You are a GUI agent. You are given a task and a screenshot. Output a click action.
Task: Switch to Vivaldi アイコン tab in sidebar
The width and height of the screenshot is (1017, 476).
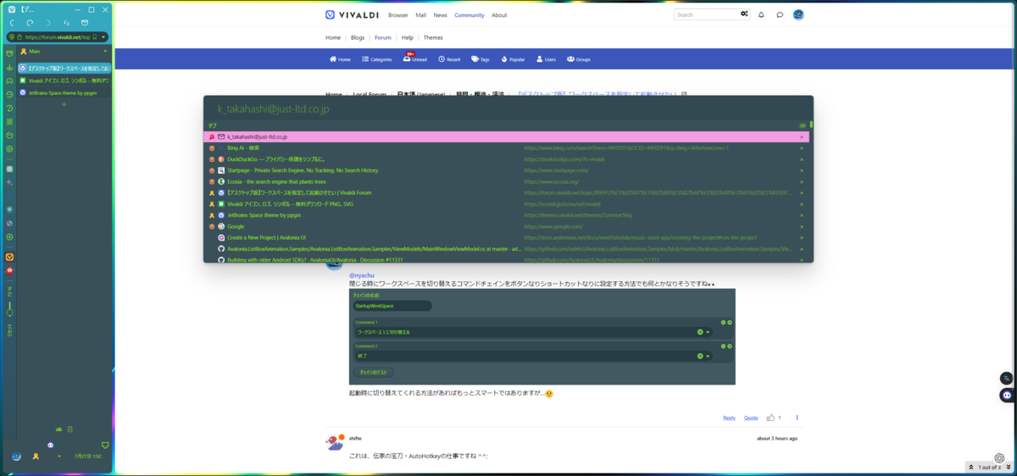(64, 80)
